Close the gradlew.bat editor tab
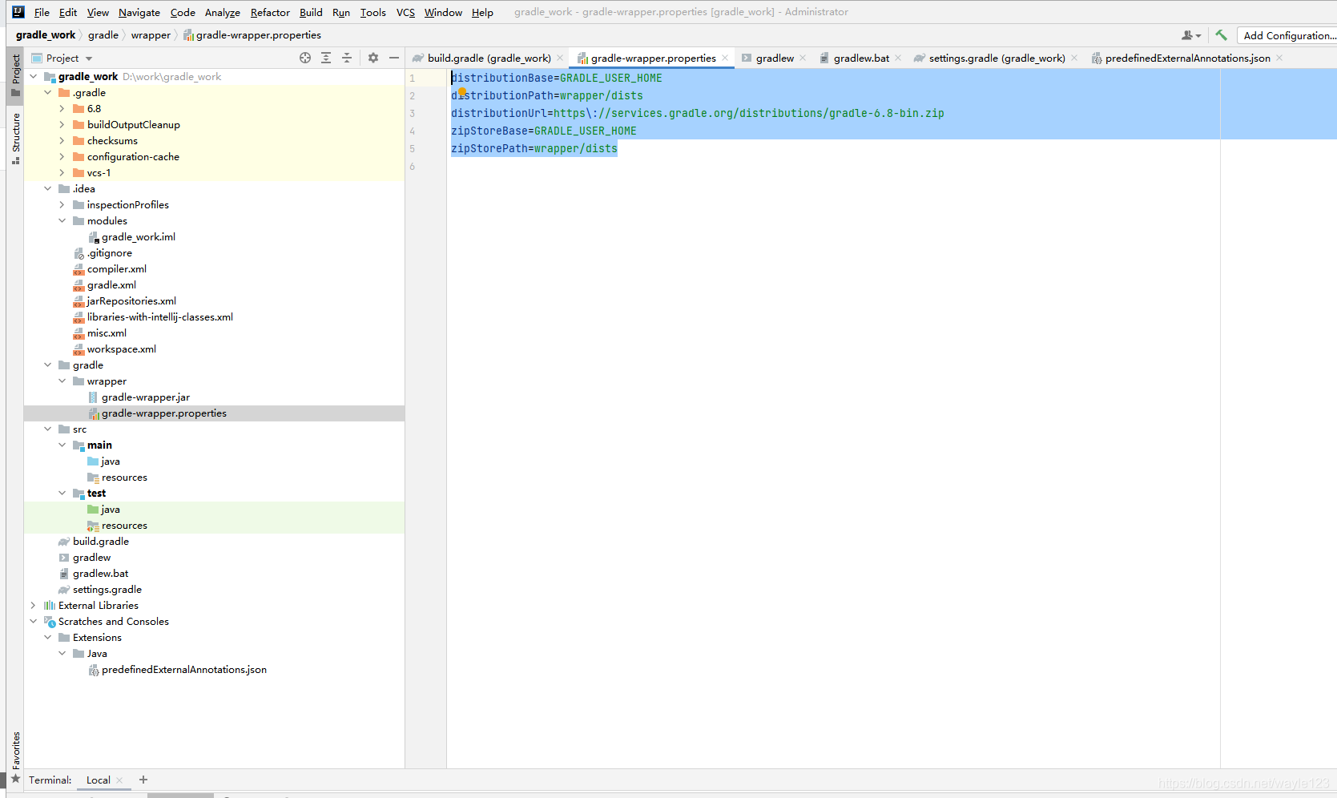Viewport: 1337px width, 798px height. coord(898,58)
